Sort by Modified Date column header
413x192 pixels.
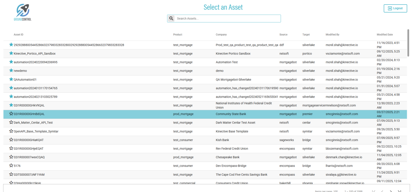(x=385, y=35)
